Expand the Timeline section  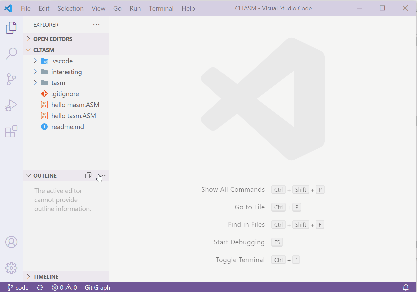tap(66, 277)
